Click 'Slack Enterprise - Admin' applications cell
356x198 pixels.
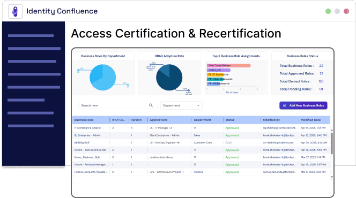[x=165, y=135]
